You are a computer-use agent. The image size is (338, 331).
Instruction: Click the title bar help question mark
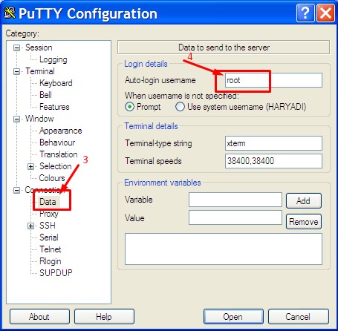coord(305,13)
